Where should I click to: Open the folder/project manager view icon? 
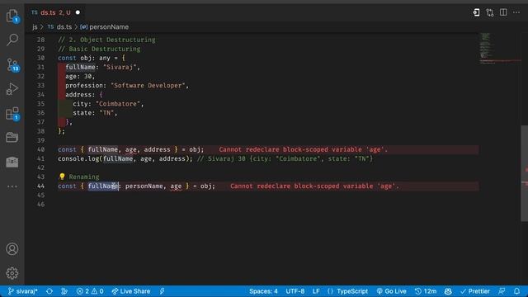(12, 138)
